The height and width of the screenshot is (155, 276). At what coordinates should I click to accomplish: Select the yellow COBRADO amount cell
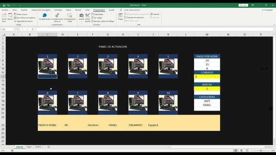(x=207, y=77)
